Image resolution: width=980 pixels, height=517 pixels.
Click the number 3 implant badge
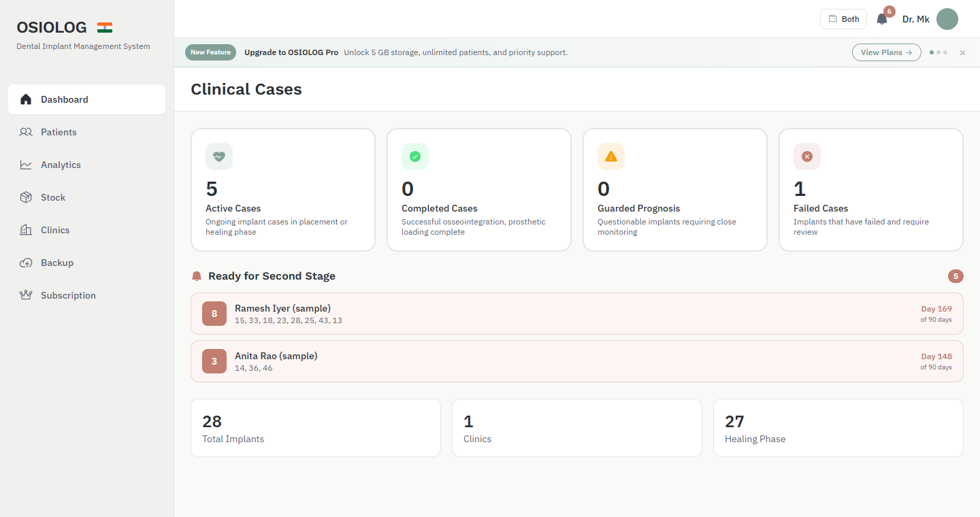214,361
